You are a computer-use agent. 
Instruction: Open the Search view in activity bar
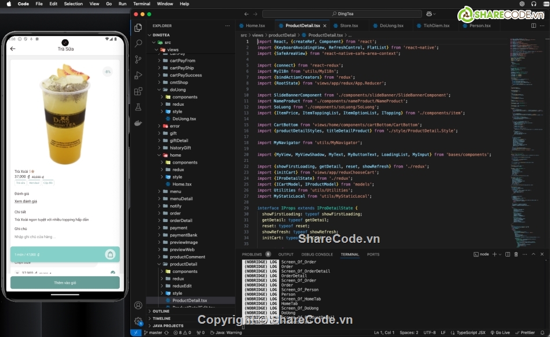[138, 43]
